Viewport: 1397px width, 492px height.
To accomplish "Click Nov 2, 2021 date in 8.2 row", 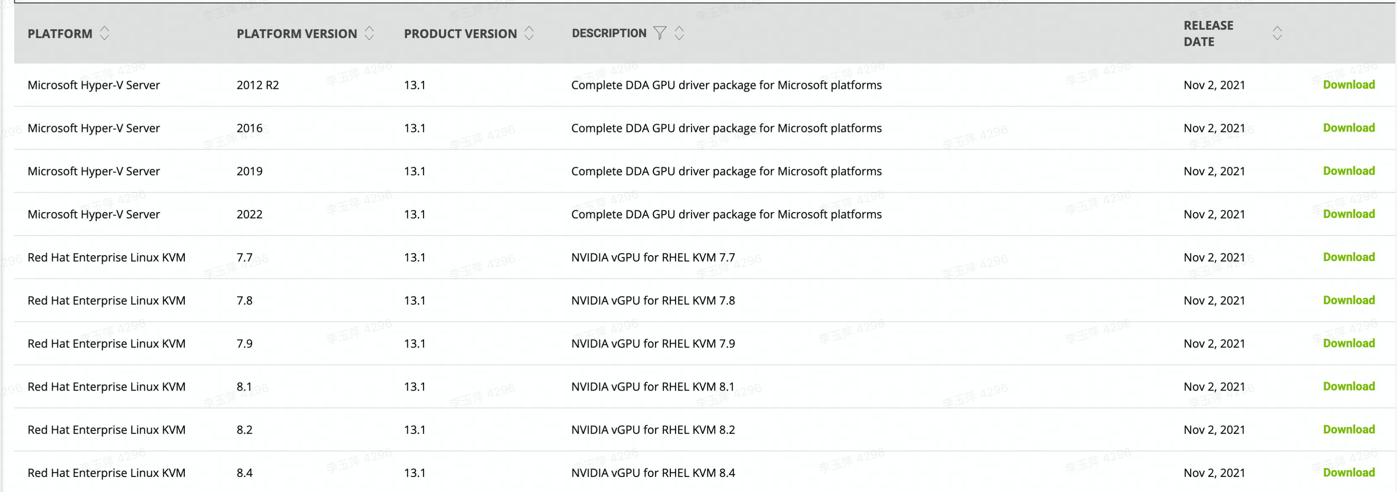I will click(x=1214, y=430).
